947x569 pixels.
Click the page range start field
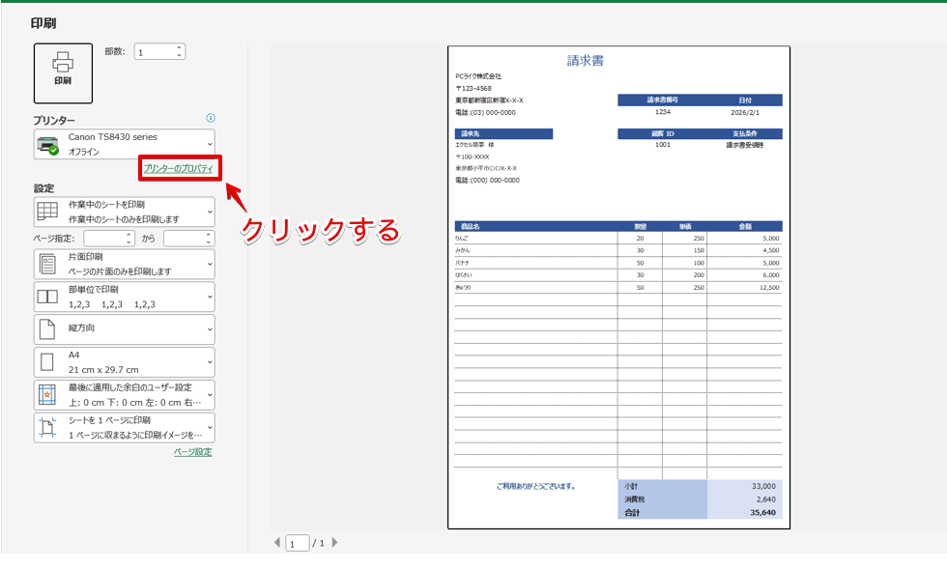[x=104, y=238]
